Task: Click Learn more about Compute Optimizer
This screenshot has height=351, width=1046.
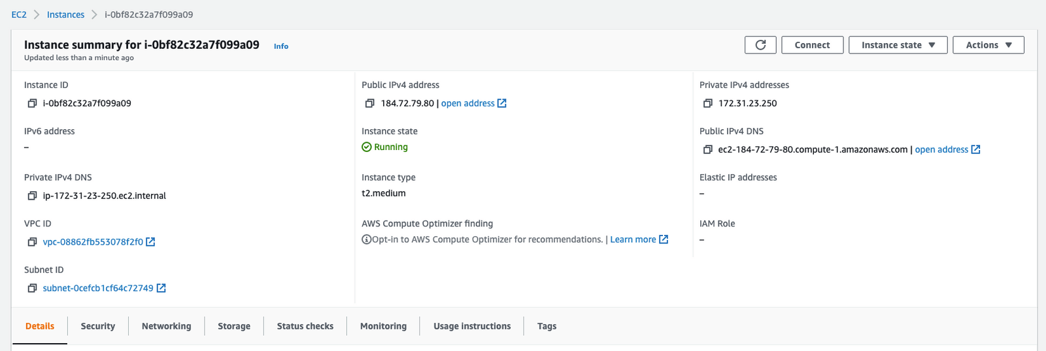Action: click(633, 239)
